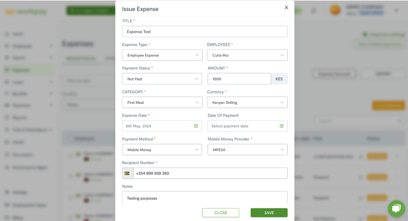Click the orange user avatar in header

click(335, 10)
